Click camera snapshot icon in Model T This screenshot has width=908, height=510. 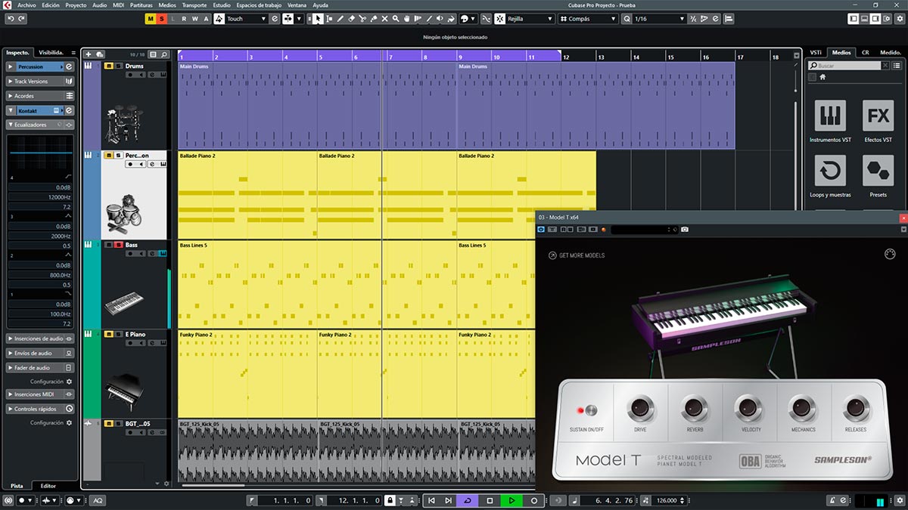click(x=685, y=229)
